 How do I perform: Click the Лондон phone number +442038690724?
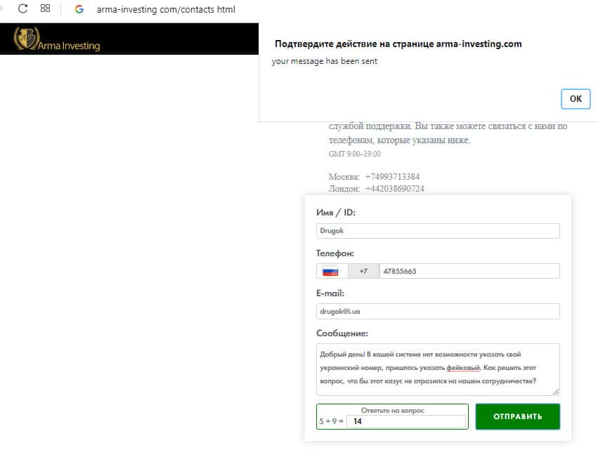tap(394, 189)
